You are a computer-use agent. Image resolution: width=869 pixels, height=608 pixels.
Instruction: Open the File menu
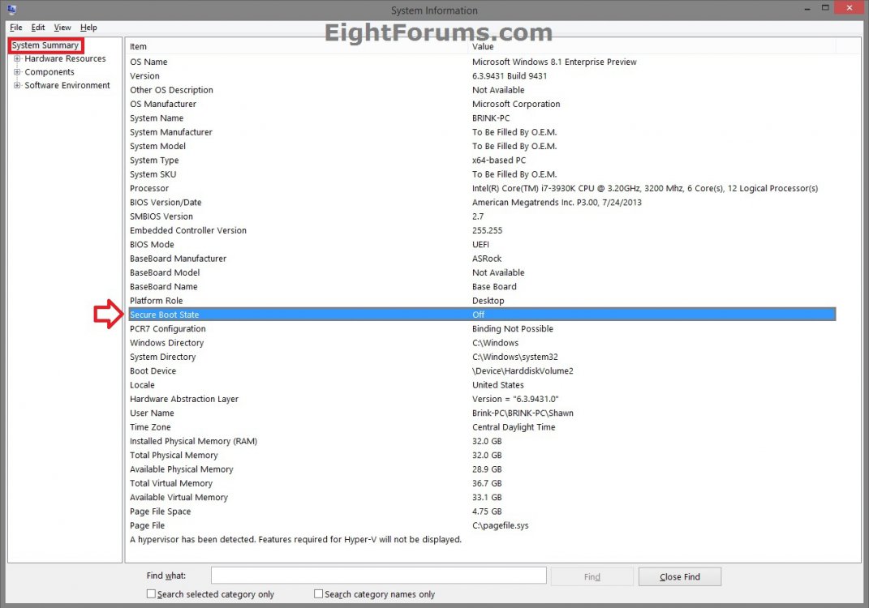16,27
